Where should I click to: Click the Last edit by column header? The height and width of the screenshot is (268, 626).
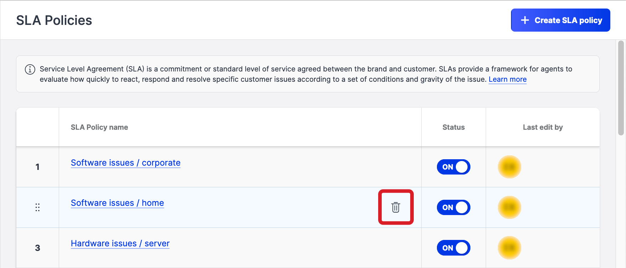pos(542,127)
